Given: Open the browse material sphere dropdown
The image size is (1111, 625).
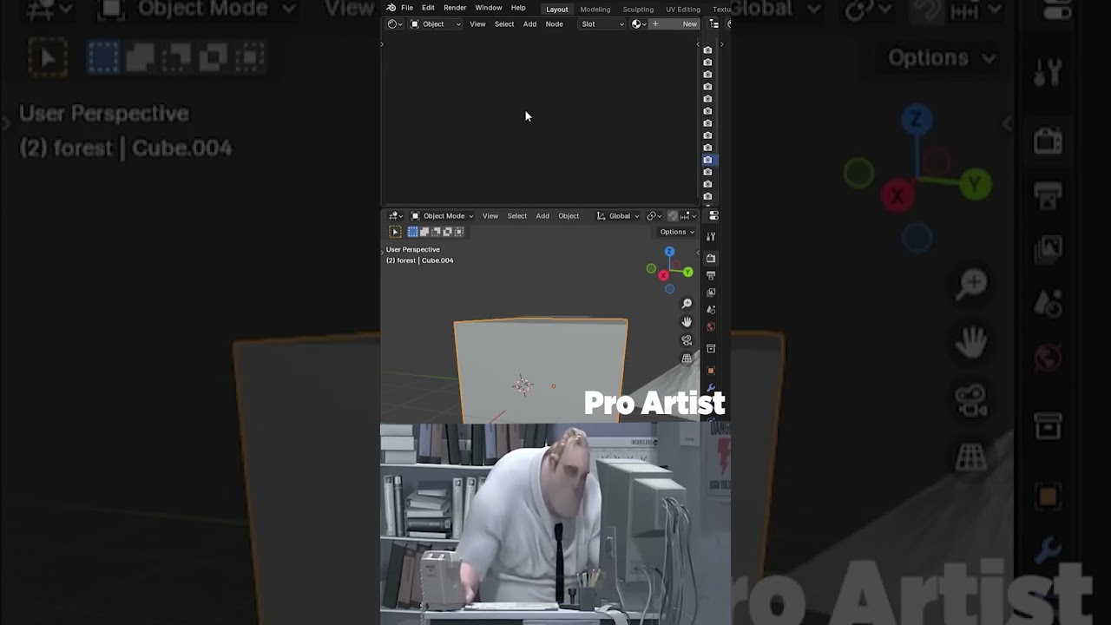Looking at the screenshot, I should coord(639,24).
